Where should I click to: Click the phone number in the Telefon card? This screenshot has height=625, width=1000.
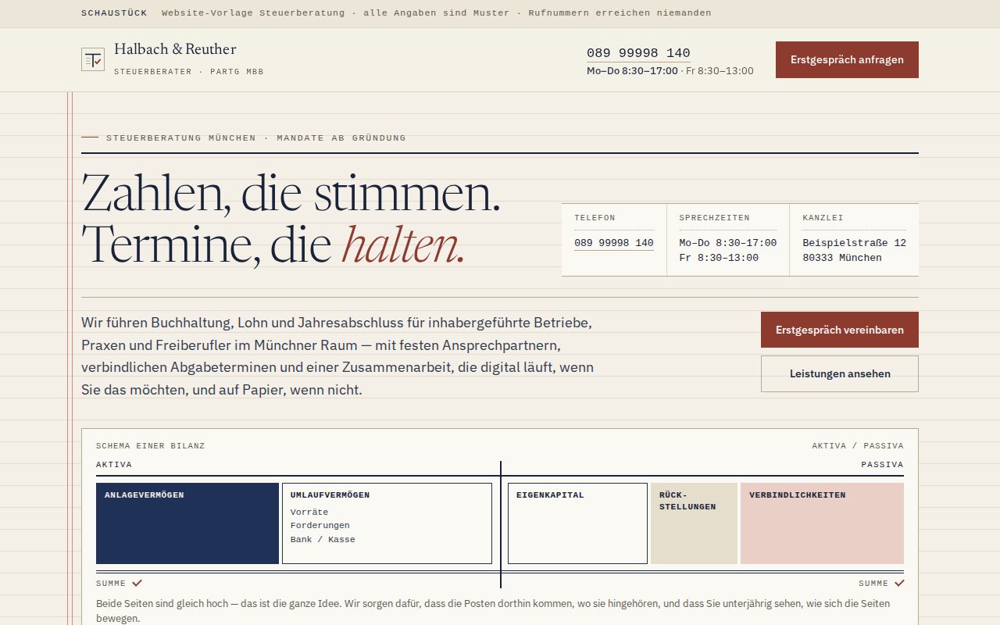[614, 243]
